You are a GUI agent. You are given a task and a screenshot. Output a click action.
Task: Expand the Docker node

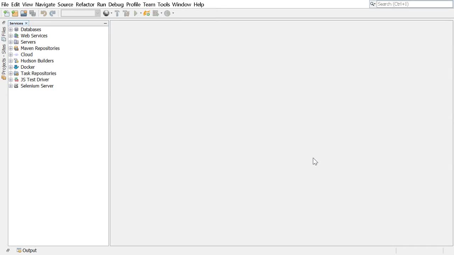11,67
